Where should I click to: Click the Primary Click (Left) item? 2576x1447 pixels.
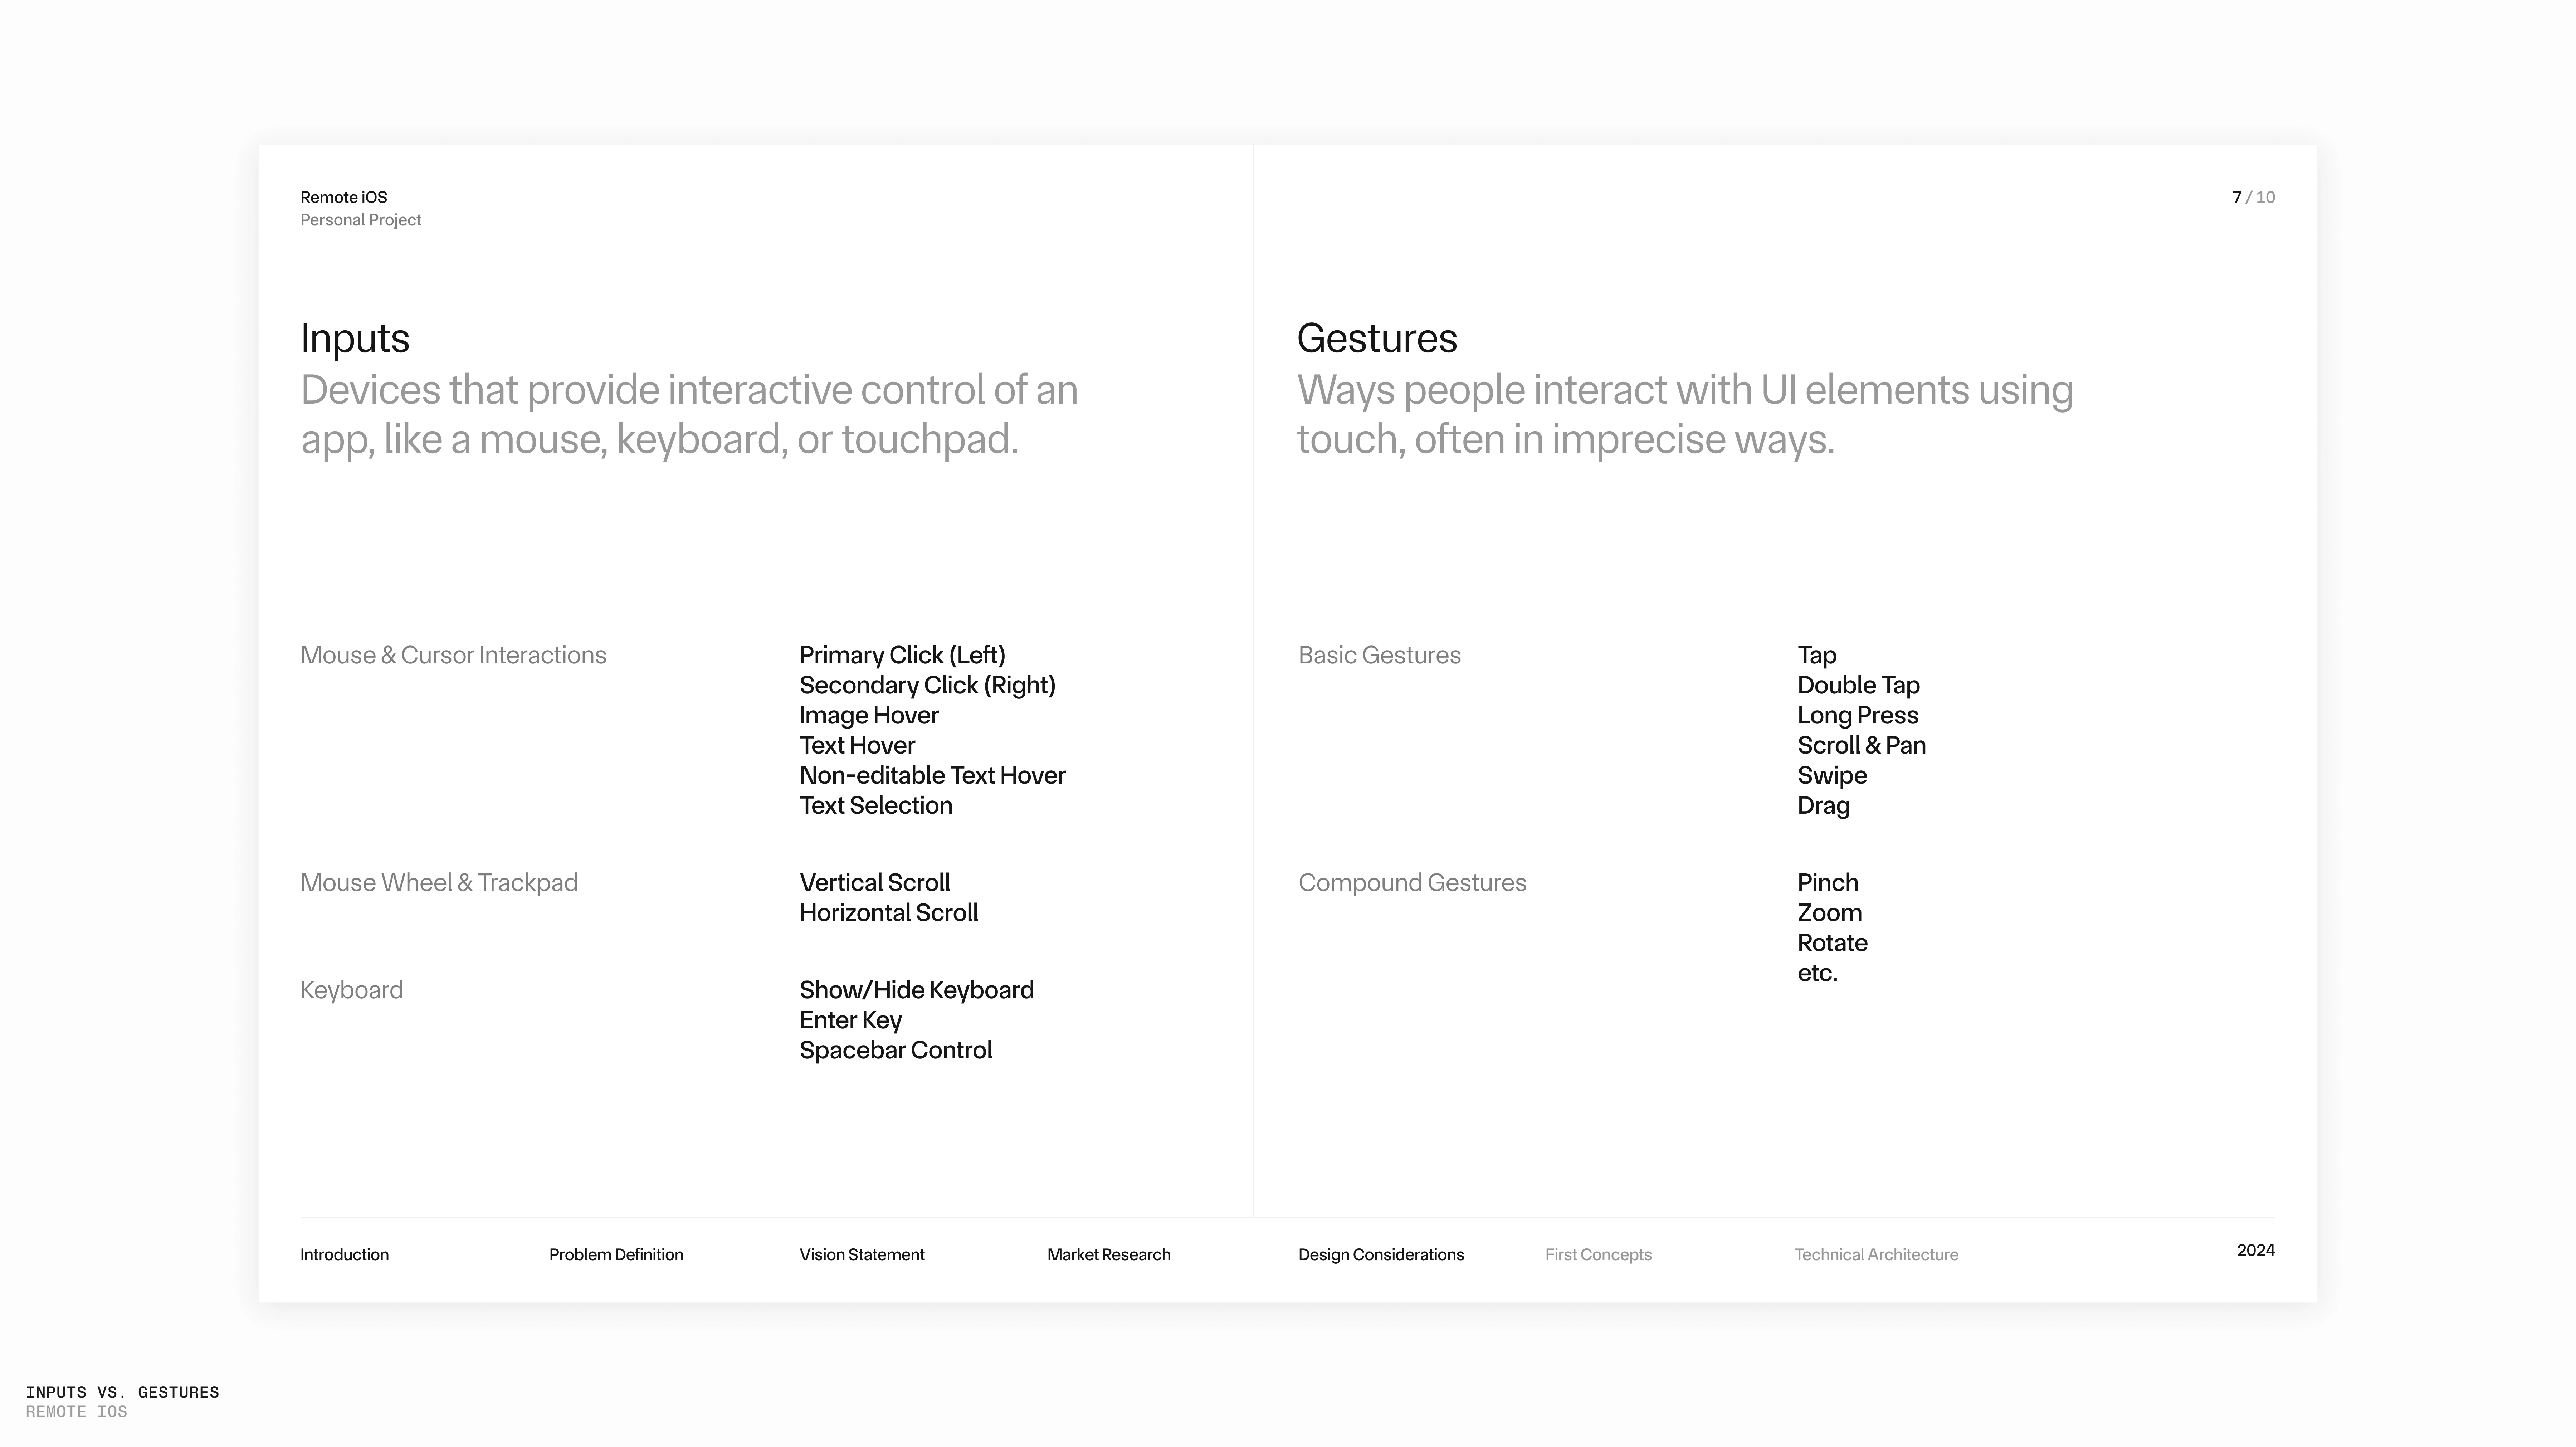902,655
